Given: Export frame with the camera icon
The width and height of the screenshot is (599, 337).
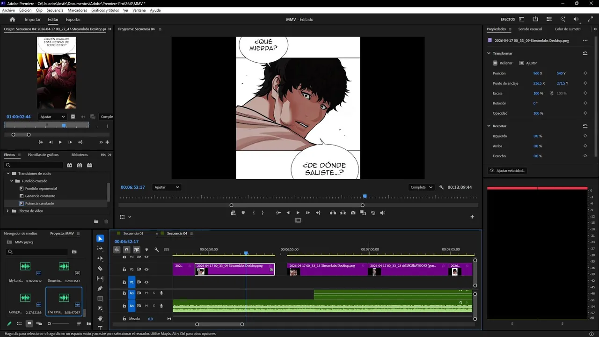Looking at the screenshot, I should pos(353,212).
